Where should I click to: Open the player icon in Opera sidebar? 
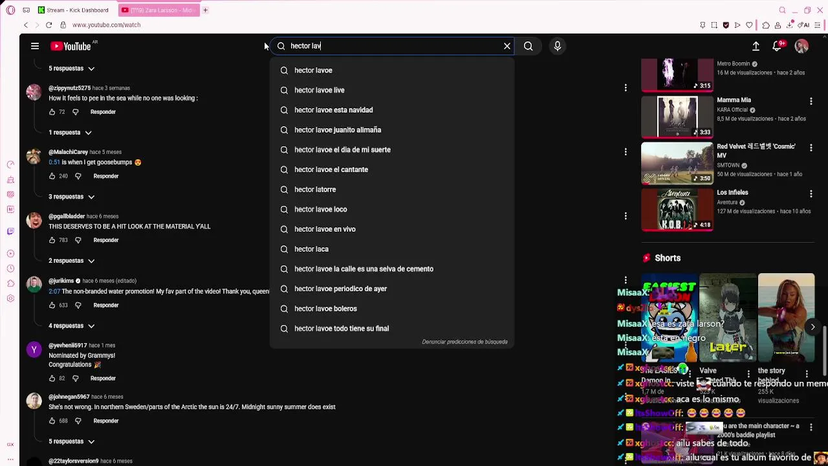coord(10,254)
